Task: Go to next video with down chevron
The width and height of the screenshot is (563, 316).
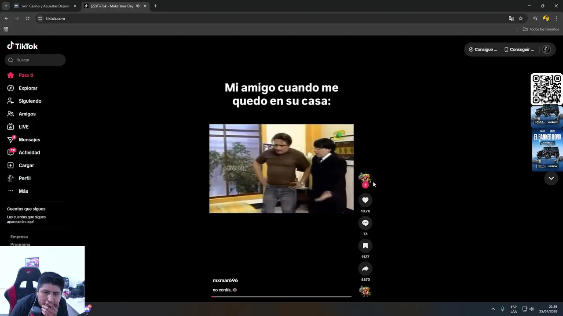Action: pyautogui.click(x=551, y=178)
